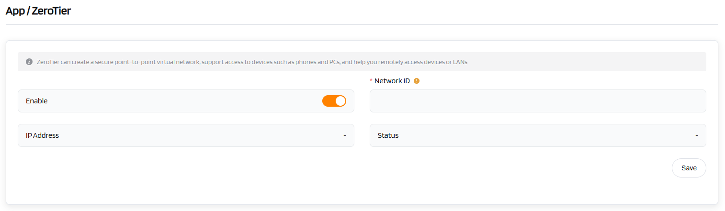
Task: Click the white knob of the Enable switch
Action: pos(340,101)
